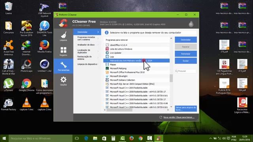Click the CCleaner logo in header
The height and width of the screenshot is (142, 253).
[x=63, y=23]
